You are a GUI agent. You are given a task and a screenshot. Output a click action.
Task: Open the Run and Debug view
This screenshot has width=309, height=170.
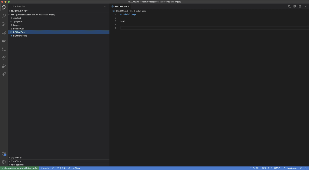click(x=4, y=66)
